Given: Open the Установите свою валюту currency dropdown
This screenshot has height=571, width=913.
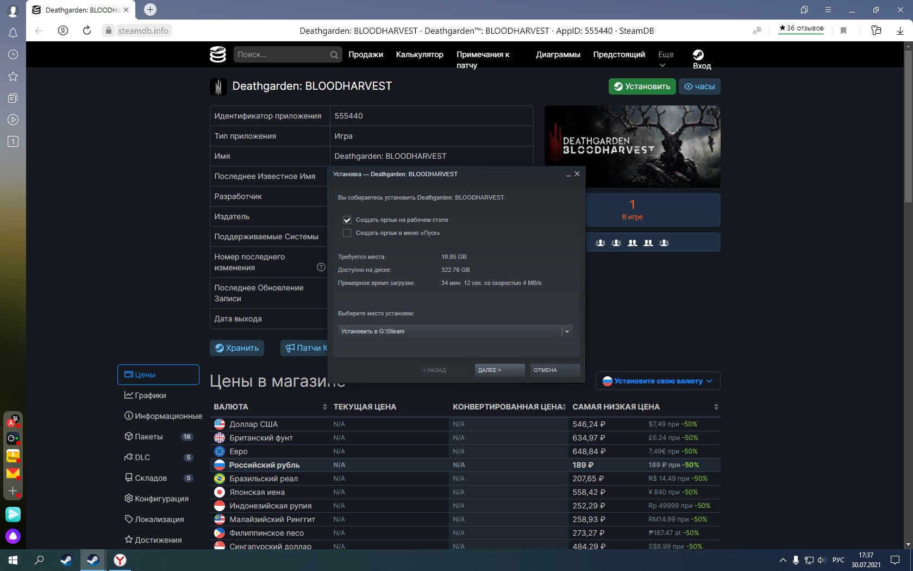Looking at the screenshot, I should pyautogui.click(x=658, y=381).
